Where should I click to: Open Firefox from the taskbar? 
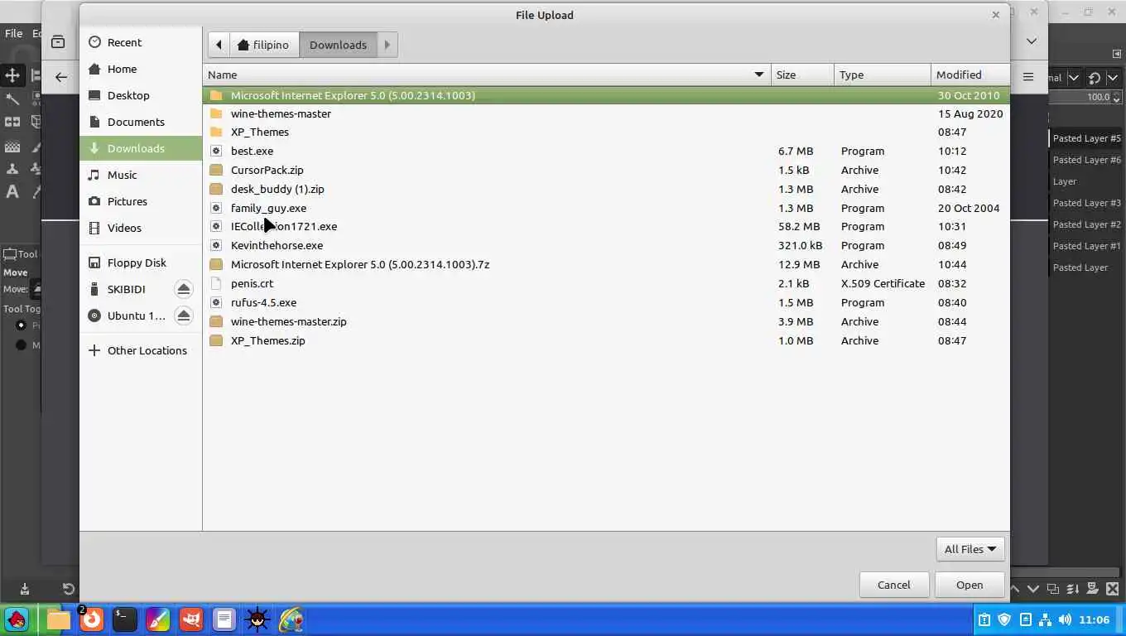(x=91, y=619)
